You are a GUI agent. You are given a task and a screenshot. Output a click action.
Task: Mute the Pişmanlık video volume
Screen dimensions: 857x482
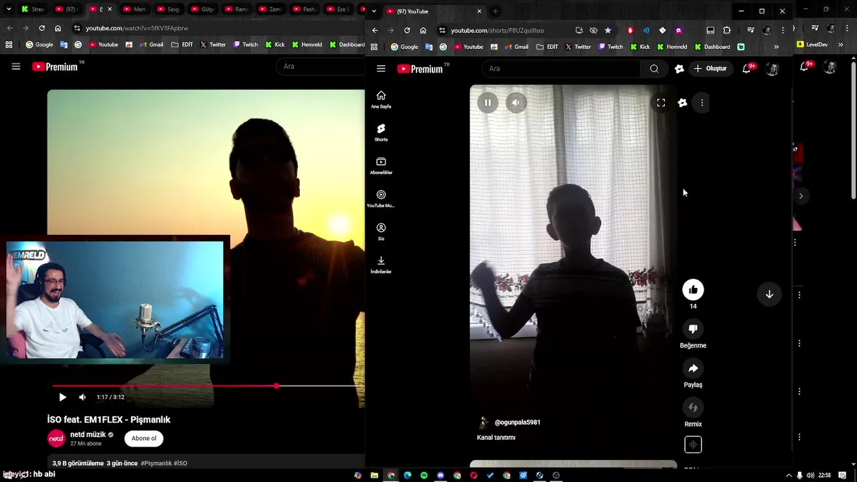click(82, 397)
